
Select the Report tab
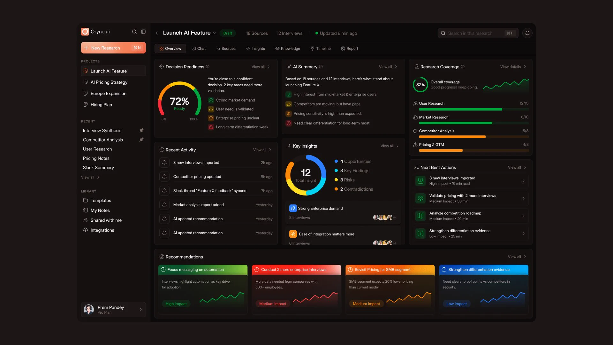pyautogui.click(x=350, y=49)
